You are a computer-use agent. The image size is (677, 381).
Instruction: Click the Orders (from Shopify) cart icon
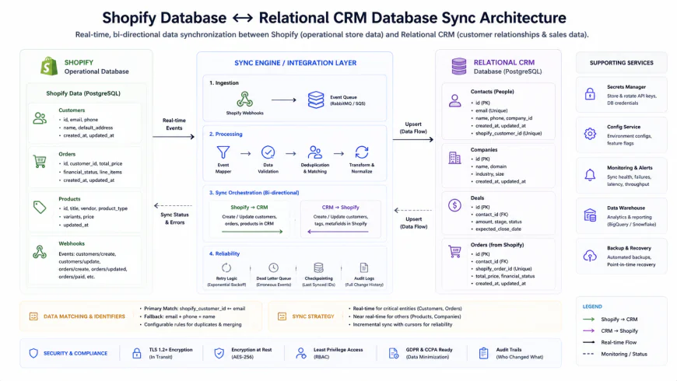[454, 252]
